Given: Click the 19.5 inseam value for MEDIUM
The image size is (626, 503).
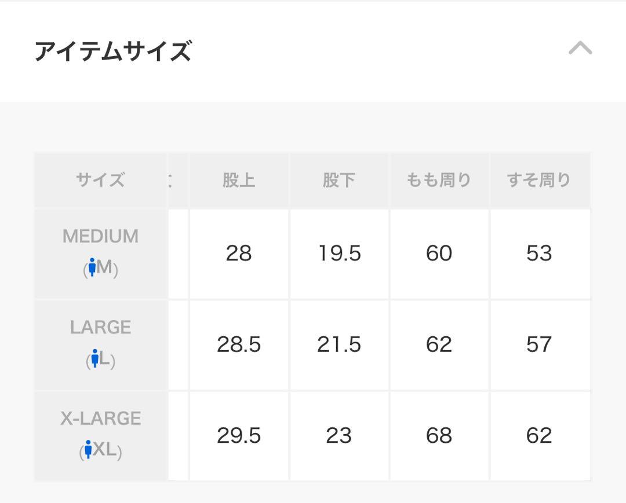Looking at the screenshot, I should (x=339, y=254).
